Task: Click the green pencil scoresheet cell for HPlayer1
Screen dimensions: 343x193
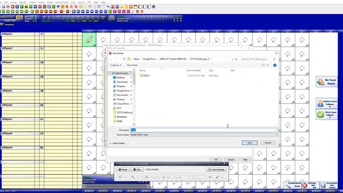Action: pyautogui.click(x=89, y=39)
